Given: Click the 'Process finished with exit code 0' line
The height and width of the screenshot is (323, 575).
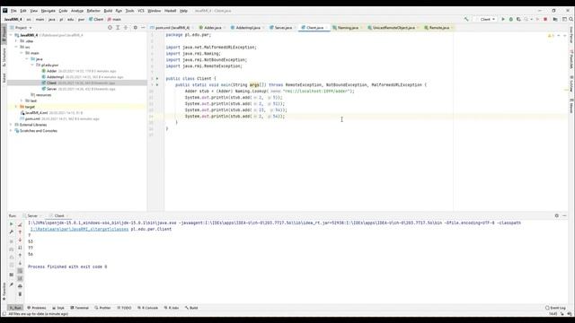Looking at the screenshot, I should point(67,266).
